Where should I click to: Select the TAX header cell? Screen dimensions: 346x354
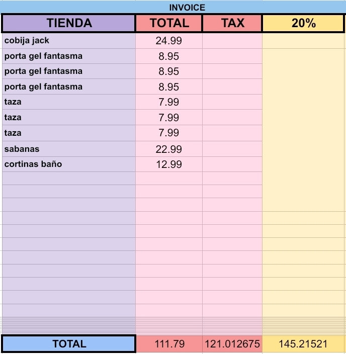232,23
